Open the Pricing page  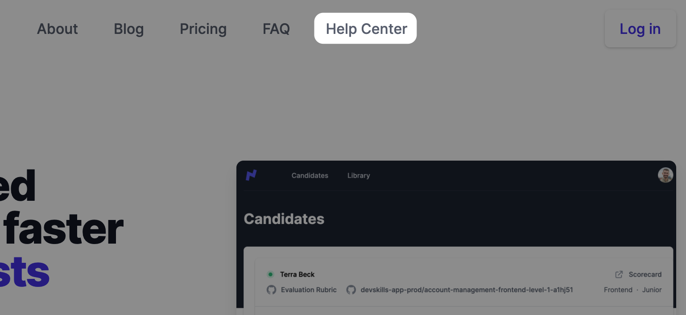click(203, 29)
